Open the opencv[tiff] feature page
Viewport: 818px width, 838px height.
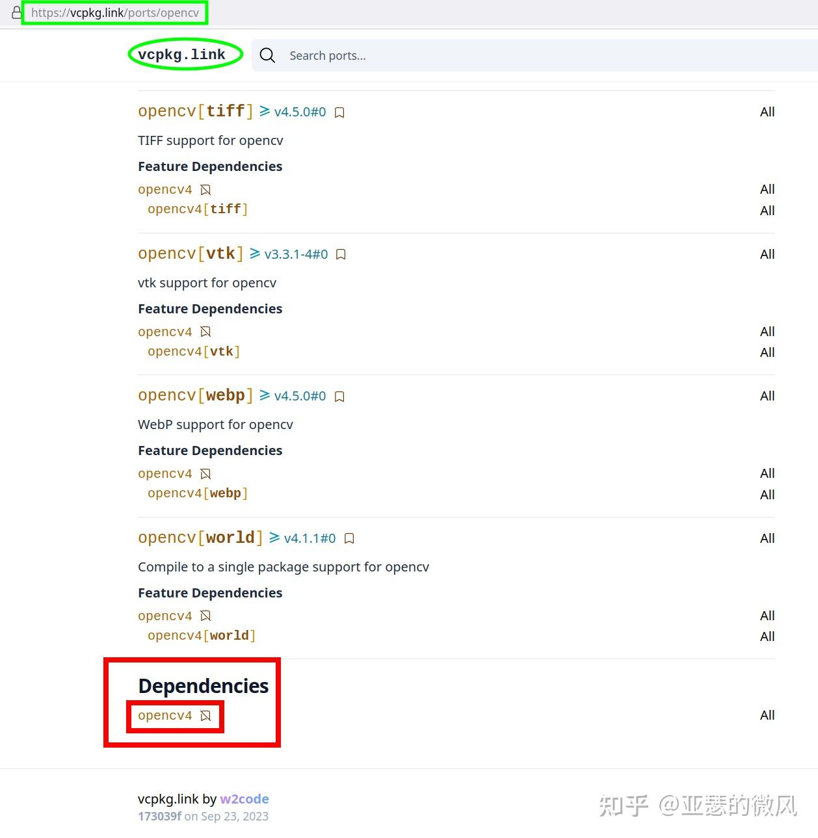194,111
